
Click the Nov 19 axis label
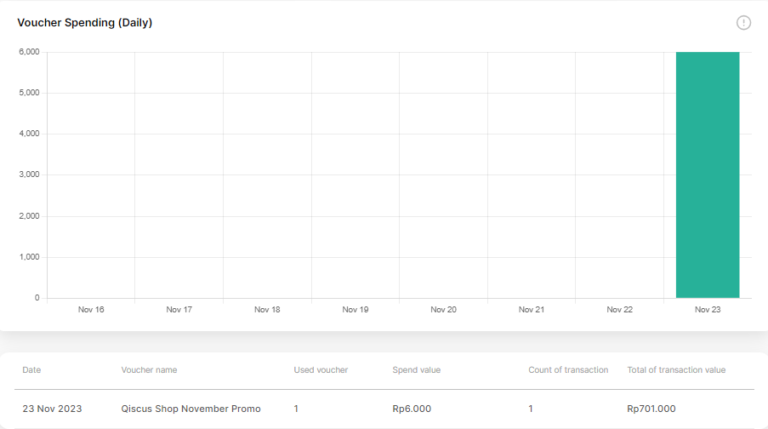pos(356,309)
